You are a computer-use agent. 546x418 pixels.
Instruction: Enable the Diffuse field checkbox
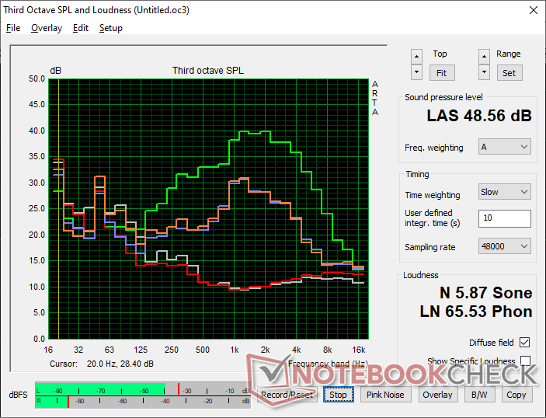pos(525,343)
